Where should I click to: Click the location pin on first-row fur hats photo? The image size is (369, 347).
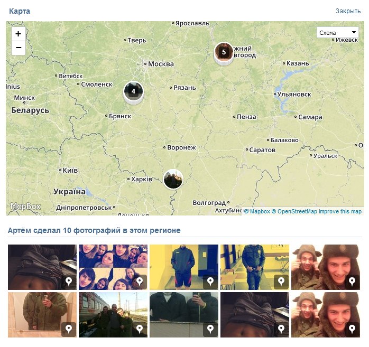click(352, 282)
